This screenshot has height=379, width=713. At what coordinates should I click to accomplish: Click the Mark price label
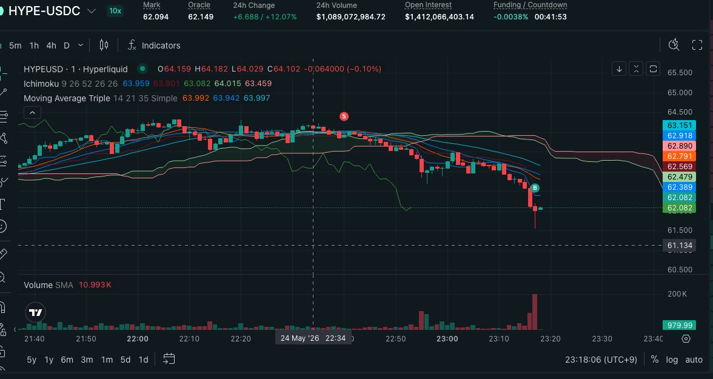click(x=152, y=5)
